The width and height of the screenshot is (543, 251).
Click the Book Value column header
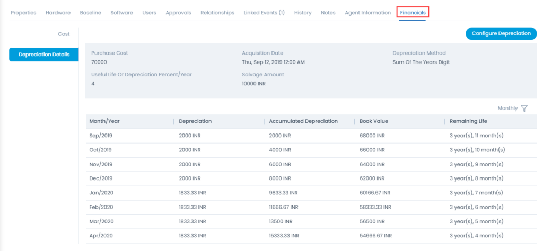pos(374,121)
